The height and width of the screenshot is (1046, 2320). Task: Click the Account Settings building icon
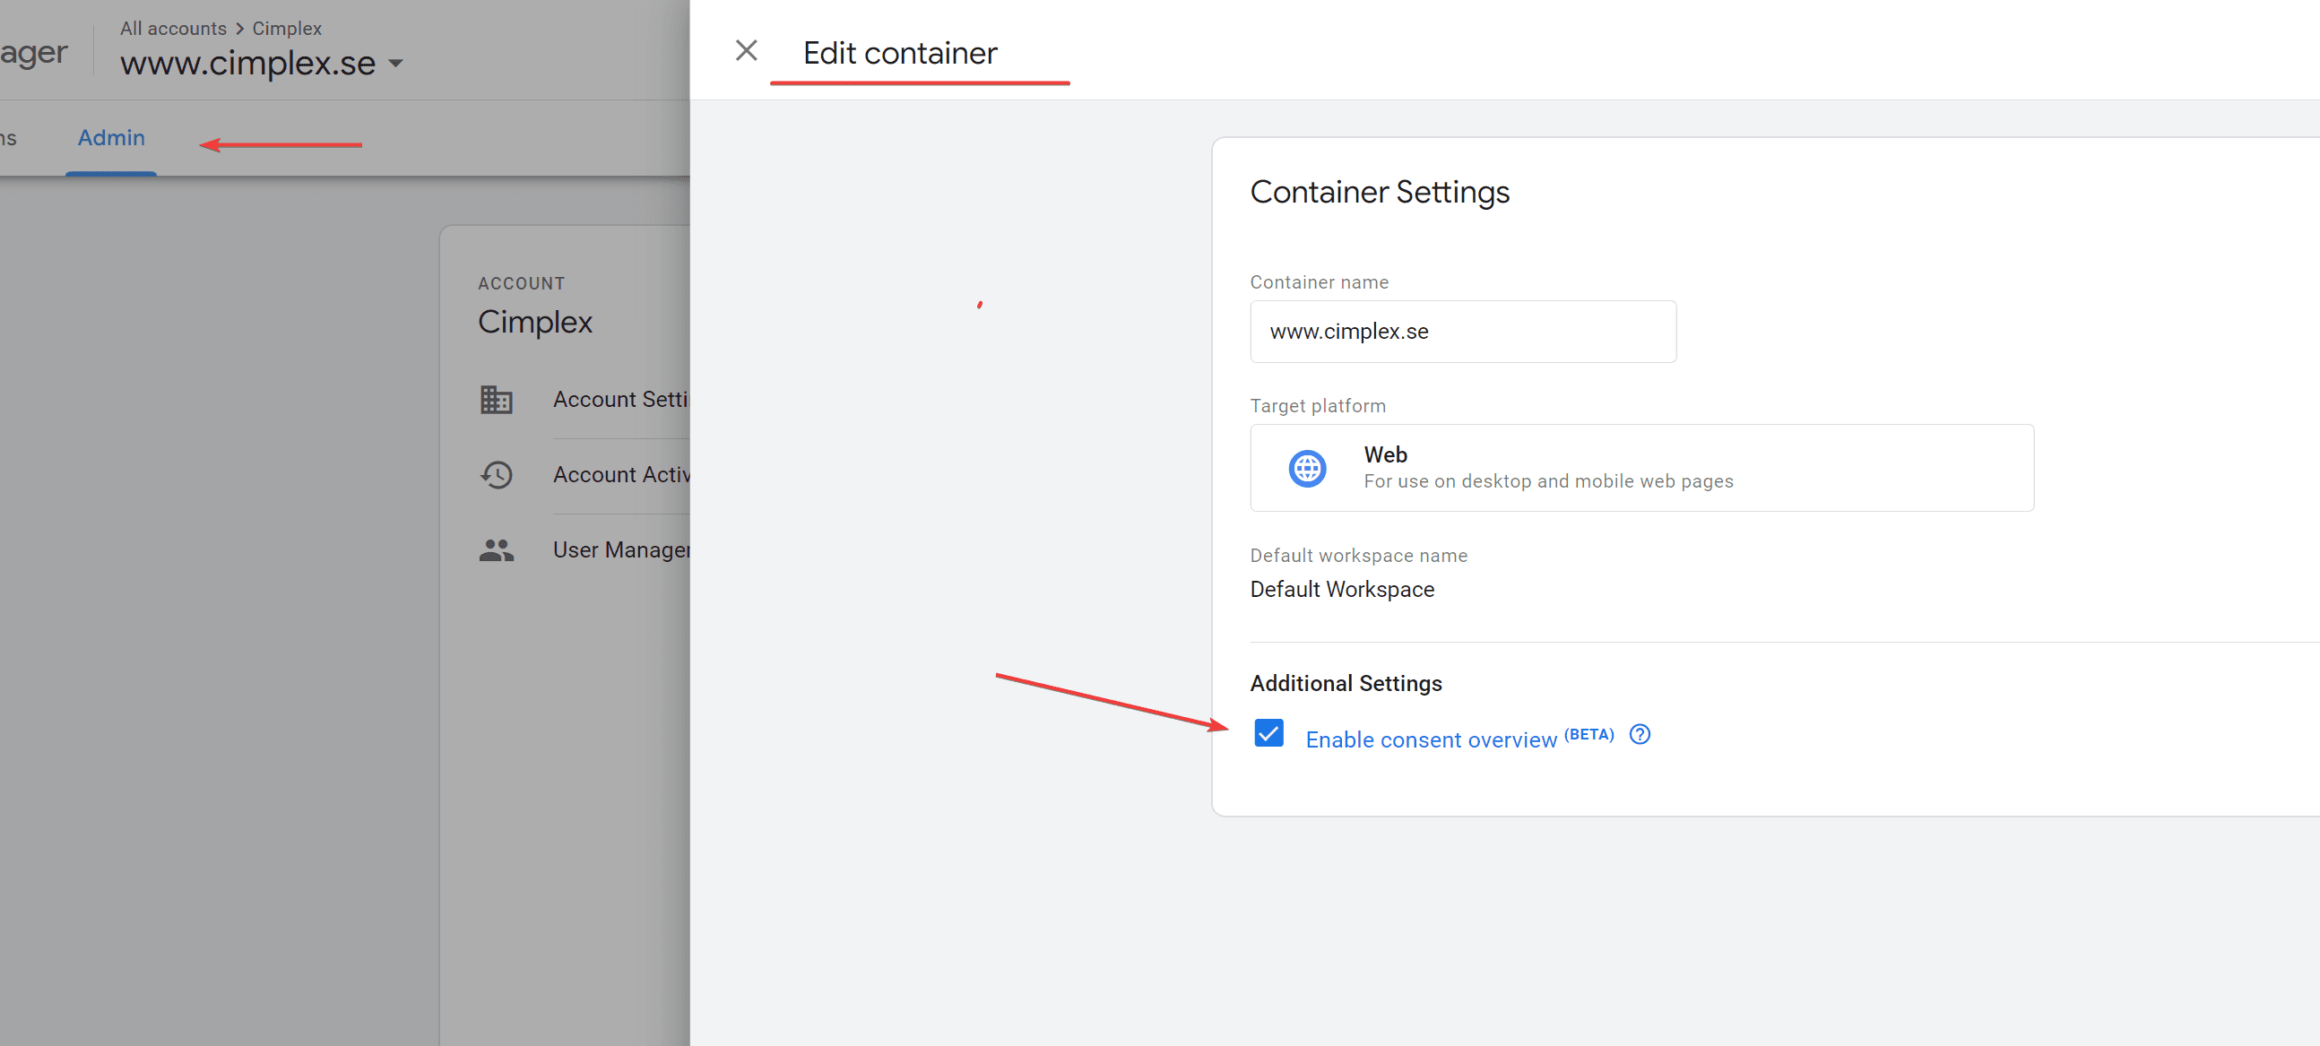click(497, 399)
